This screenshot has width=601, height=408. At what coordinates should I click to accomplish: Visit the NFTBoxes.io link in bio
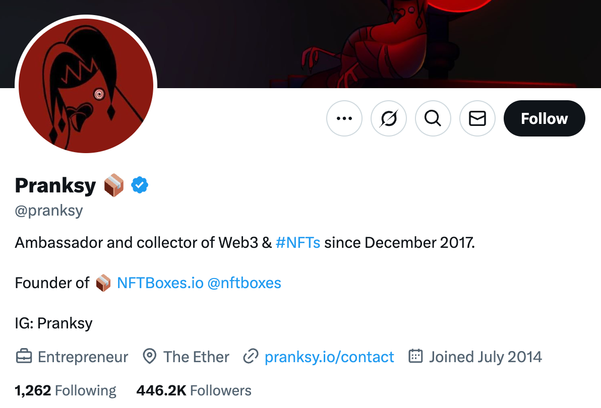click(x=160, y=283)
